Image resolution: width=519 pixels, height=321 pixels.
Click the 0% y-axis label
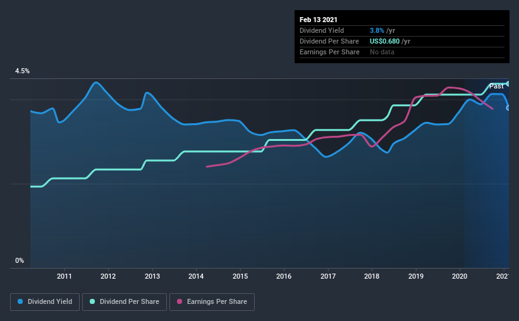tap(20, 261)
